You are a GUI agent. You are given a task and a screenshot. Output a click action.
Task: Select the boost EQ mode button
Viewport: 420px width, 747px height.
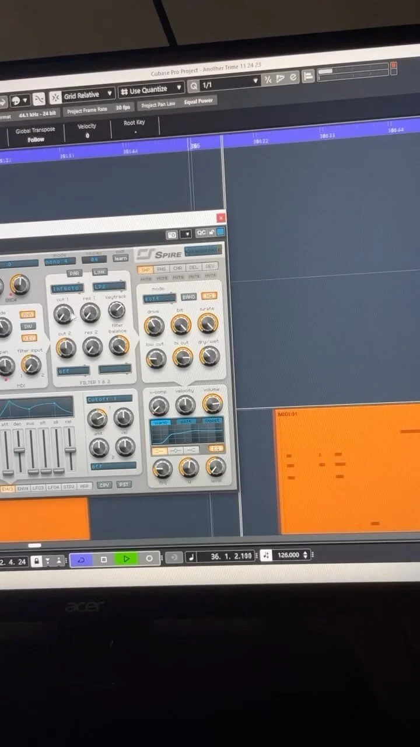pos(212,420)
